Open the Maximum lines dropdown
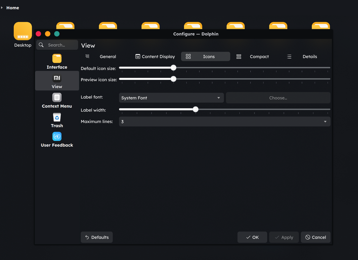The image size is (358, 260). point(225,122)
